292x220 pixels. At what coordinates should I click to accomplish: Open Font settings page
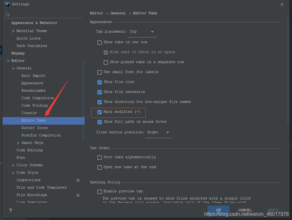click(x=21, y=158)
